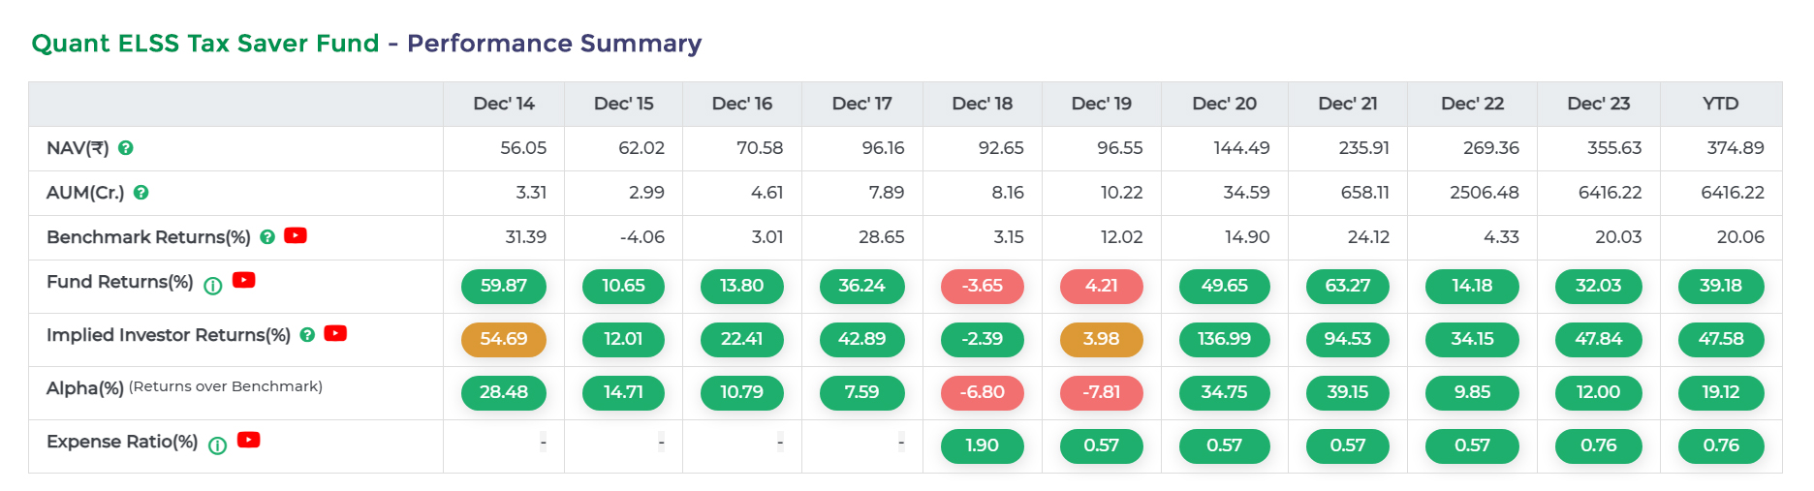
Task: Click the orange 54.69 Implied Investor Returns badge
Action: point(503,340)
